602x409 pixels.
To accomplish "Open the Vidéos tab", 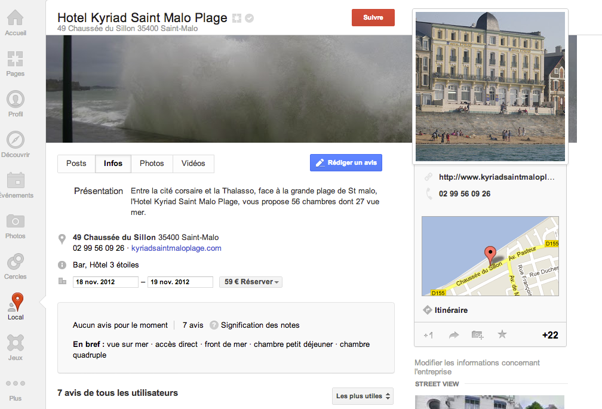I will (193, 164).
